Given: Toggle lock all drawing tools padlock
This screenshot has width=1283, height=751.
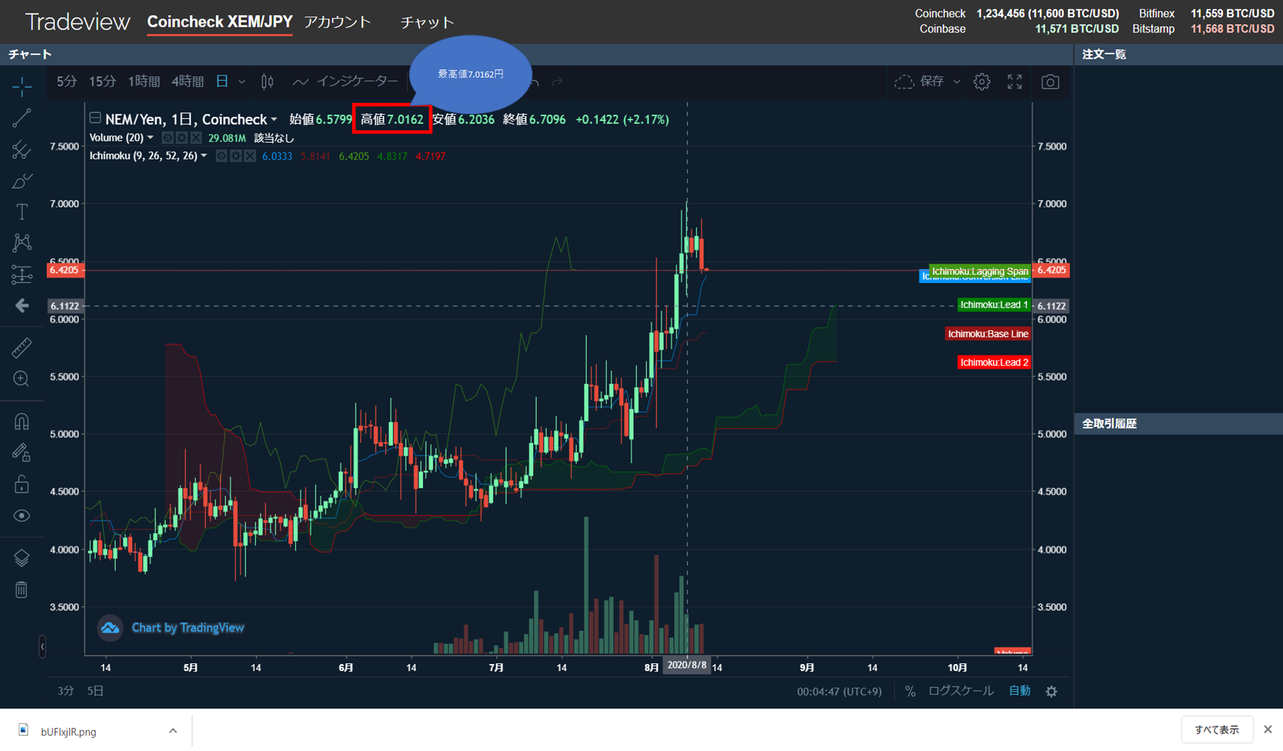Looking at the screenshot, I should tap(21, 484).
